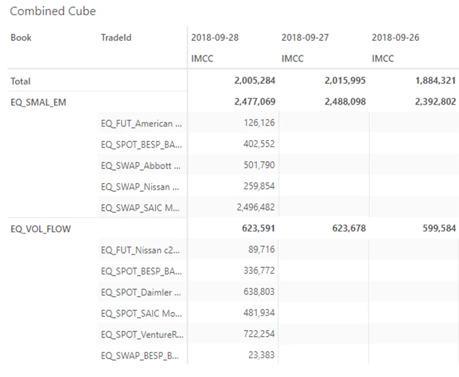
Task: Select the TradeId column header
Action: coord(116,38)
